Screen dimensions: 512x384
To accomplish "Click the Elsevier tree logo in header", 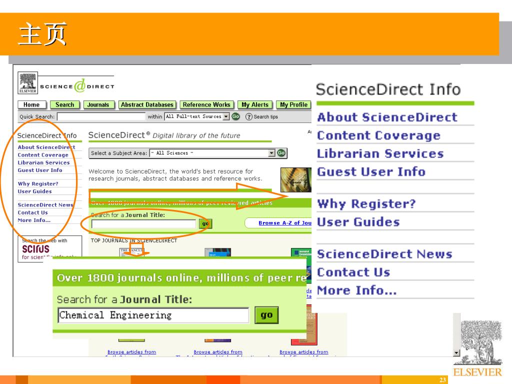I will pos(28,82).
